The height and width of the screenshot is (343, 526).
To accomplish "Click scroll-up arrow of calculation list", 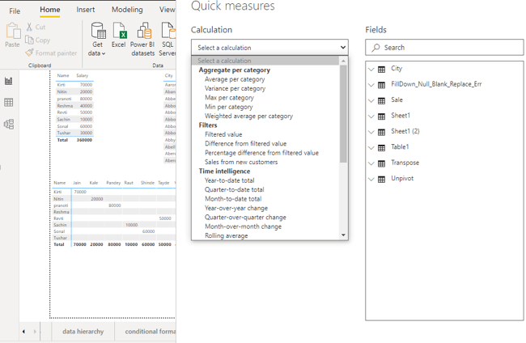I will click(343, 61).
